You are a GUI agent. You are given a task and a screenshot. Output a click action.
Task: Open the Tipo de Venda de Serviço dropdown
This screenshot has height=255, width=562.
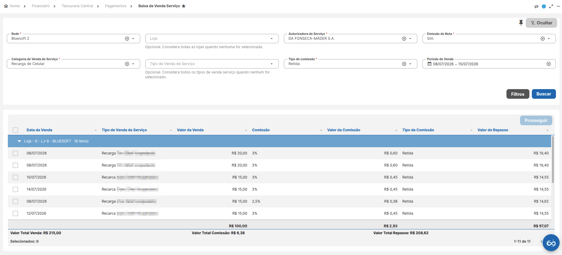[272, 64]
